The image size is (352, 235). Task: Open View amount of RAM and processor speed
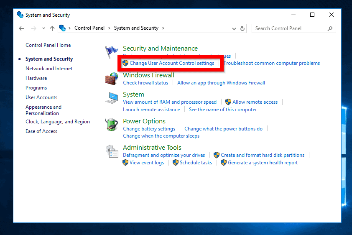(170, 102)
